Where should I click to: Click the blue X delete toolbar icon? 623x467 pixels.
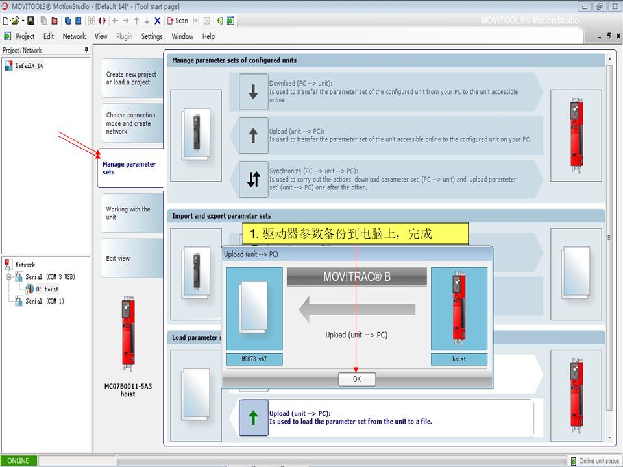tap(157, 21)
